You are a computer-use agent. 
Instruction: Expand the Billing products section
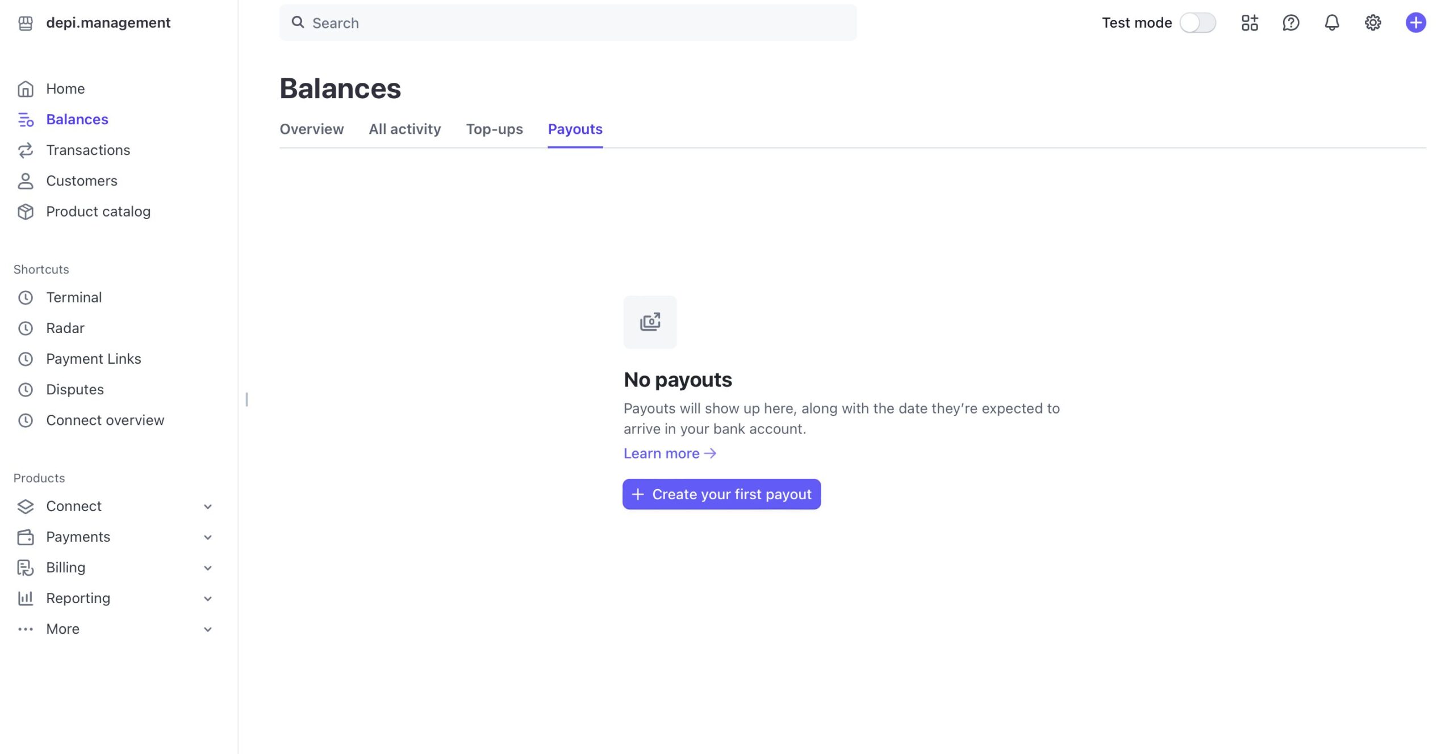point(115,567)
